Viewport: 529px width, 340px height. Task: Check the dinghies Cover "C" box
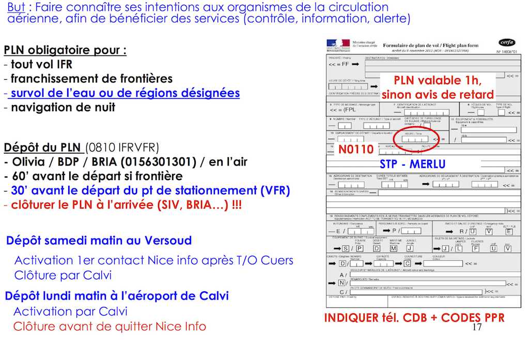(x=408, y=263)
